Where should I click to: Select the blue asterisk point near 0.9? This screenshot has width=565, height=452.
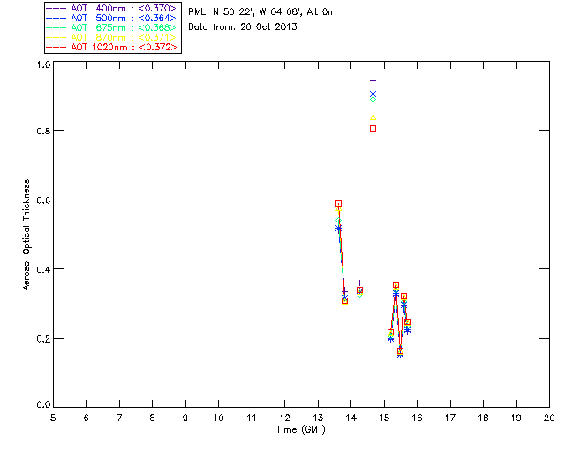pos(373,94)
